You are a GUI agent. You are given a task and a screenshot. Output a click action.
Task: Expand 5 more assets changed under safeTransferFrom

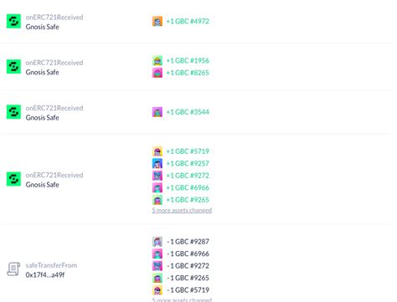(x=182, y=299)
